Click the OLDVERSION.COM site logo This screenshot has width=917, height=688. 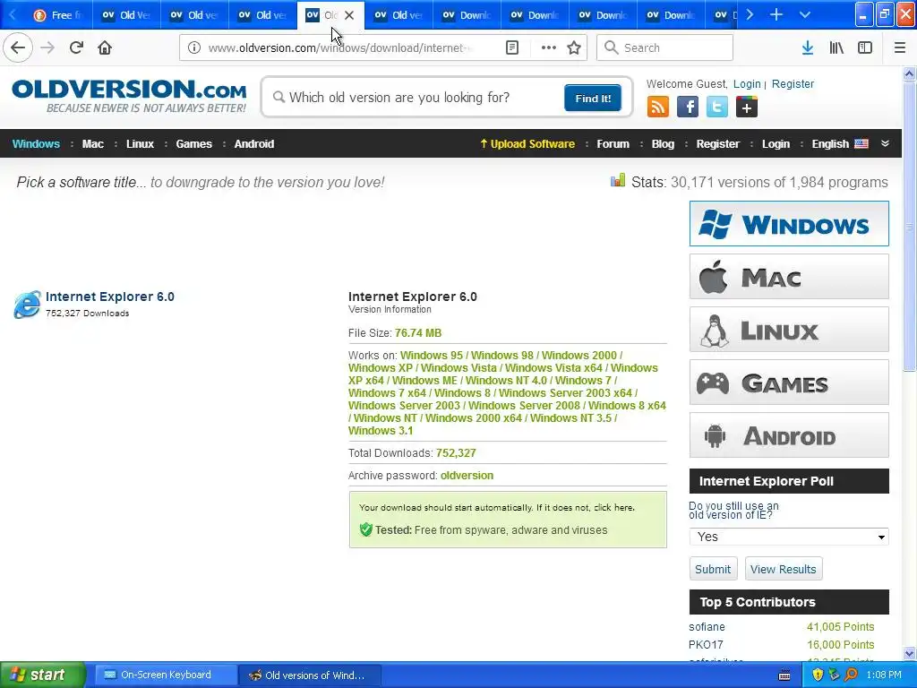[129, 96]
